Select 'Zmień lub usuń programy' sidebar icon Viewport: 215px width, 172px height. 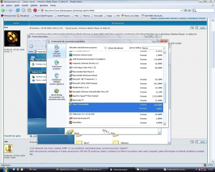[57, 51]
